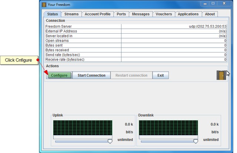Click the udp://202.75.53.200:53 server value
The width and height of the screenshot is (237, 153).
coord(208,26)
